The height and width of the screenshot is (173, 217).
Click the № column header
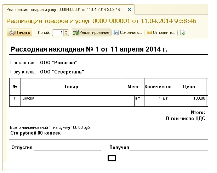(15, 87)
